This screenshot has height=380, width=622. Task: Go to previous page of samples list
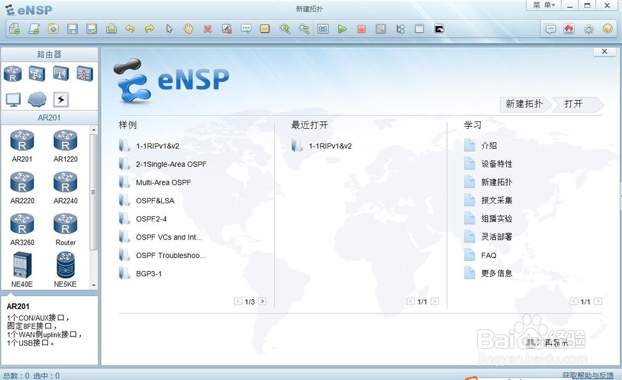pyautogui.click(x=238, y=302)
